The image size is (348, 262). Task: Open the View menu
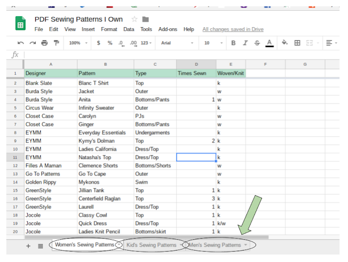(70, 29)
